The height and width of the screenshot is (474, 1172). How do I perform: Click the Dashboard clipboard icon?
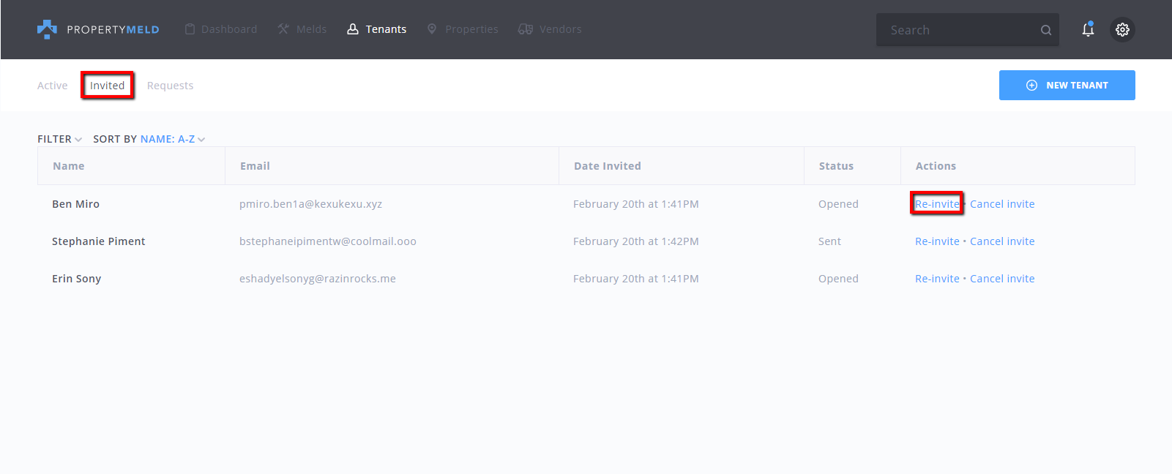click(190, 29)
